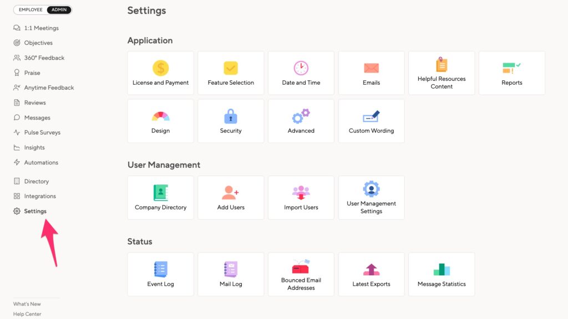The width and height of the screenshot is (568, 319).
Task: Click the "Message Statistics" card label
Action: [442, 284]
